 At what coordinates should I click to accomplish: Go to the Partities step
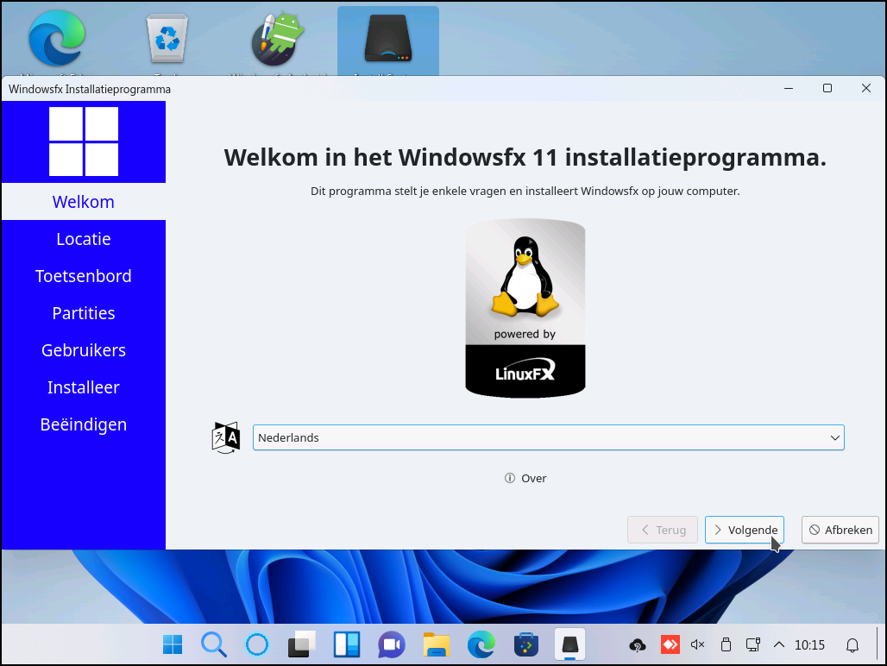click(x=84, y=313)
